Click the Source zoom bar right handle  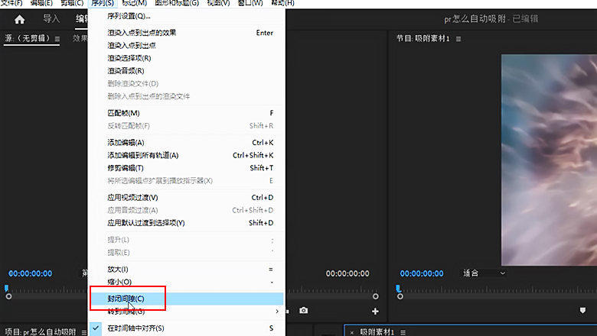(375, 296)
